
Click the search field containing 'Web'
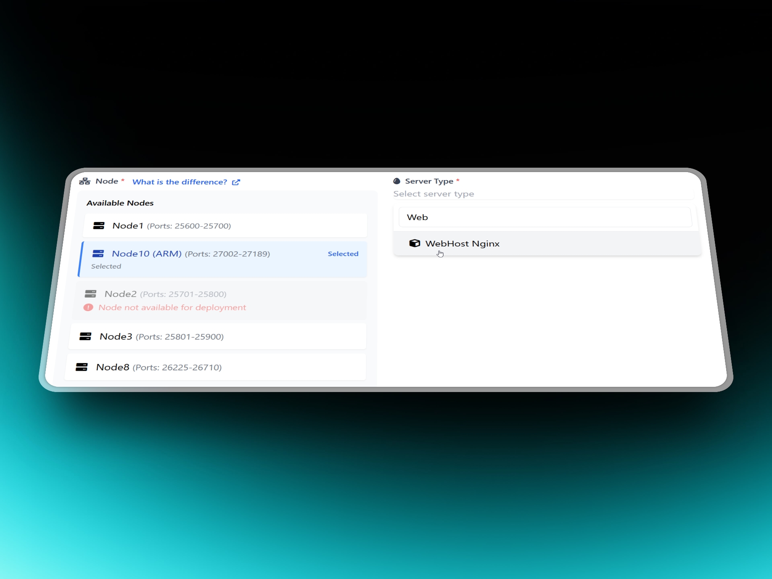click(x=545, y=217)
